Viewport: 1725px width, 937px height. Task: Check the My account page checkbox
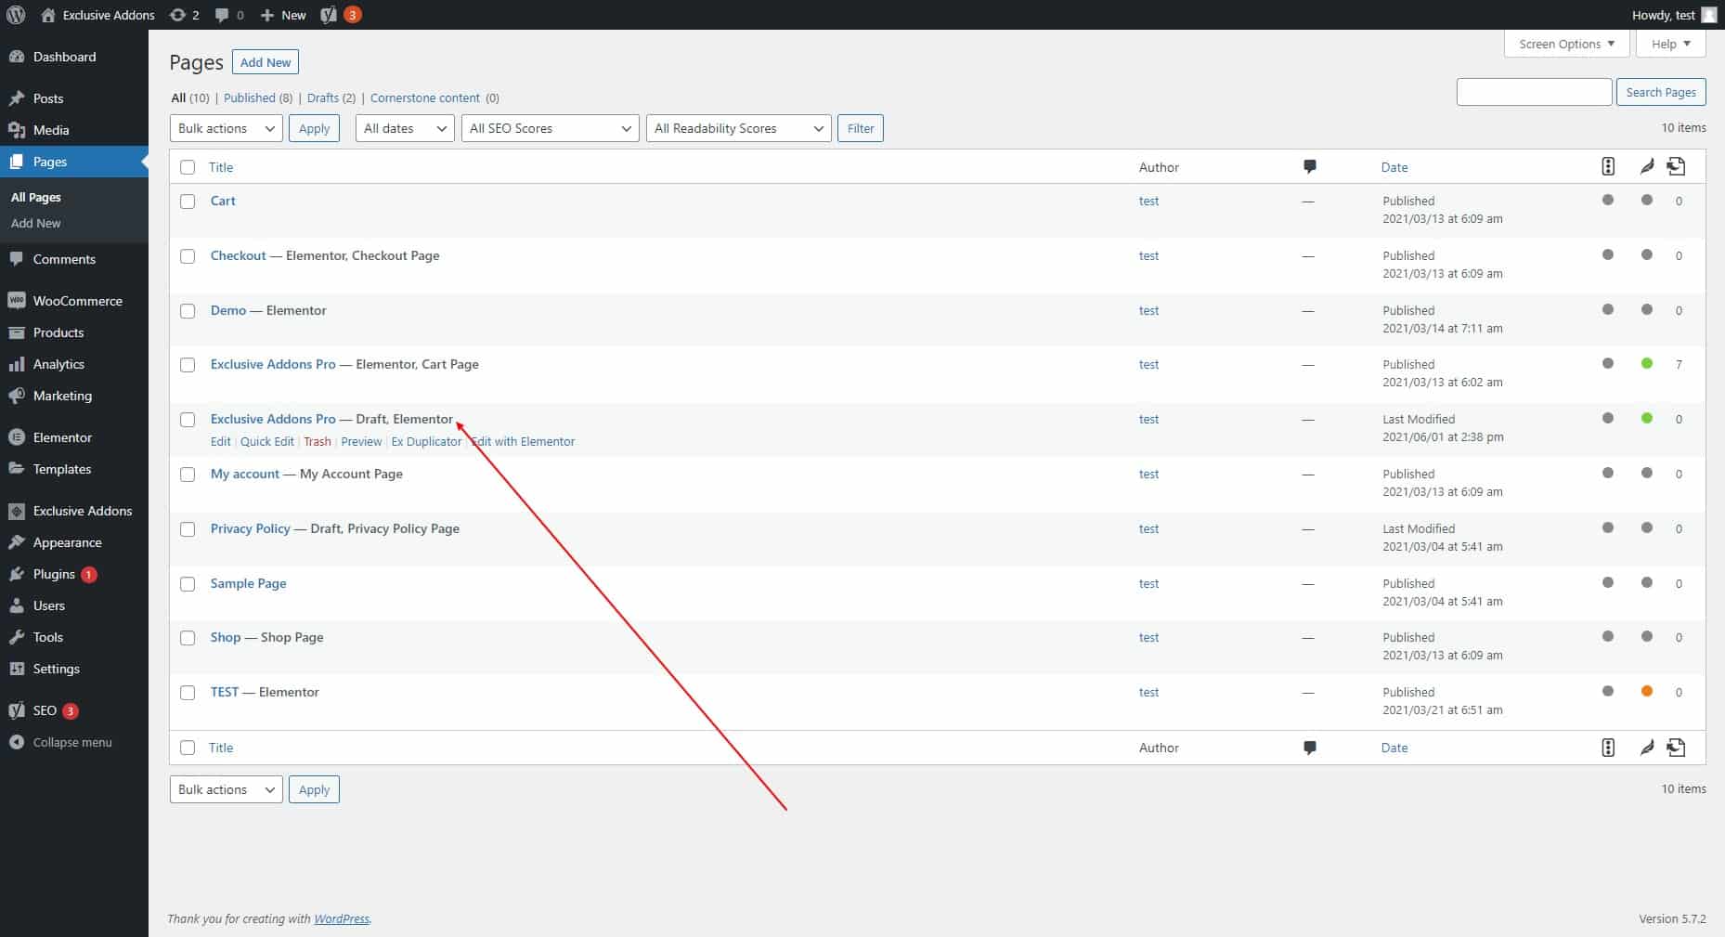(188, 475)
